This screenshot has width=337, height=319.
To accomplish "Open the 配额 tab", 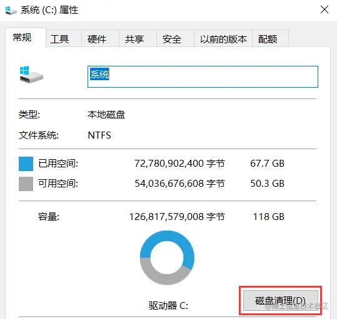I will click(x=270, y=39).
